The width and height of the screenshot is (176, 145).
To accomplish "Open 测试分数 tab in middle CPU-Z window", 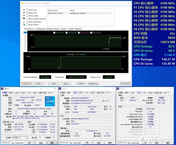I will pyautogui.click(x=100, y=93).
